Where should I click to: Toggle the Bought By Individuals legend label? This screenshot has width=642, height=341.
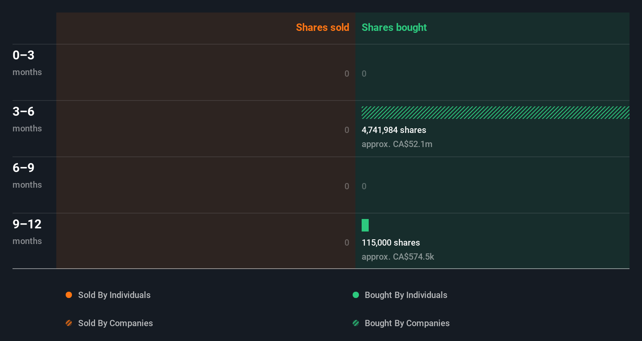(x=406, y=295)
